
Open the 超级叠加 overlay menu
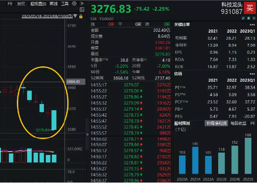38,4
